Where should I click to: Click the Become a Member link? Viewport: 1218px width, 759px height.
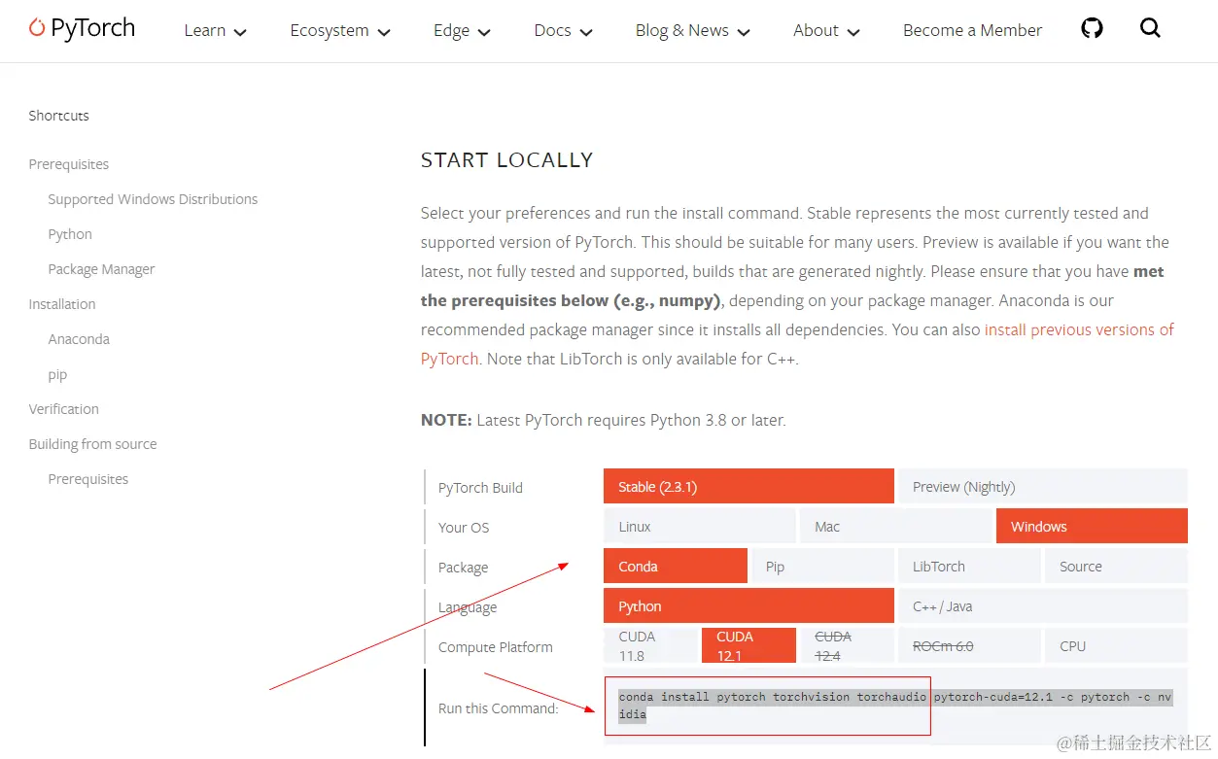click(x=972, y=31)
